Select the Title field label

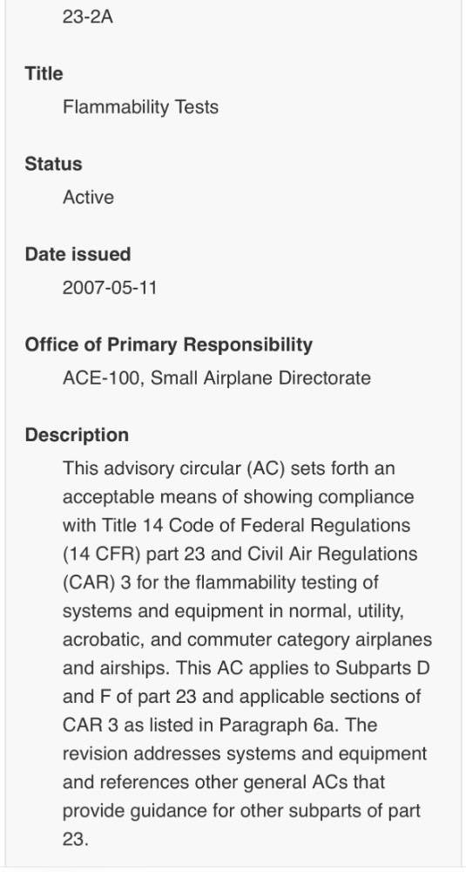44,73
